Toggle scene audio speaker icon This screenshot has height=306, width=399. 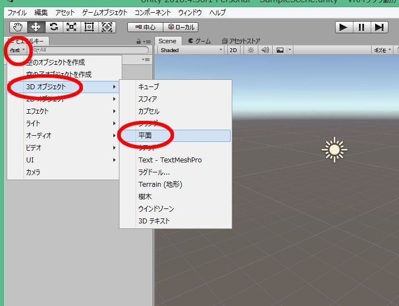coord(265,50)
